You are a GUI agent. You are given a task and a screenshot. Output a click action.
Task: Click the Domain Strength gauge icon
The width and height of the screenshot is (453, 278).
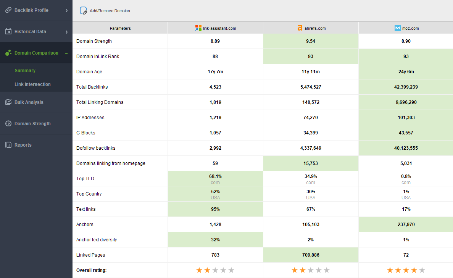[8, 124]
